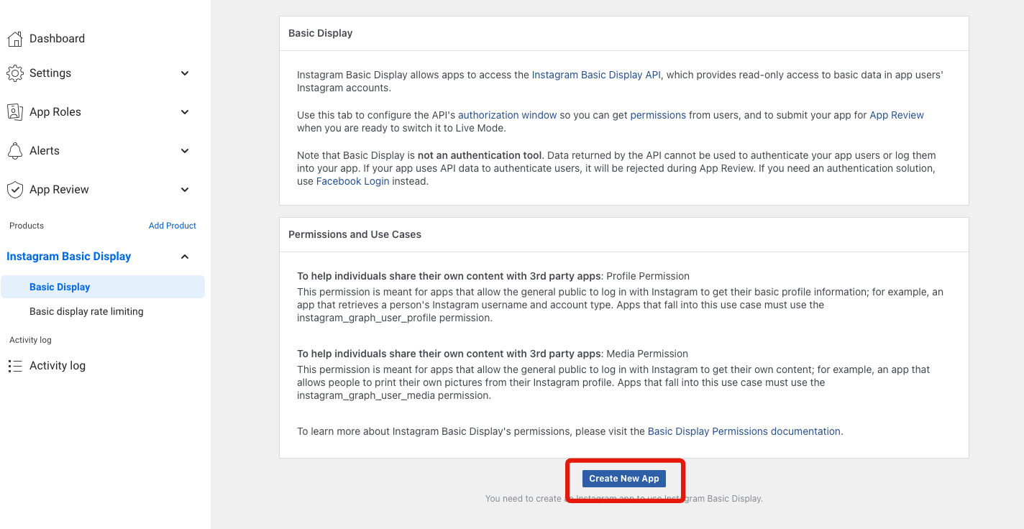Expand the Alerts section
Image resolution: width=1024 pixels, height=529 pixels.
[185, 150]
